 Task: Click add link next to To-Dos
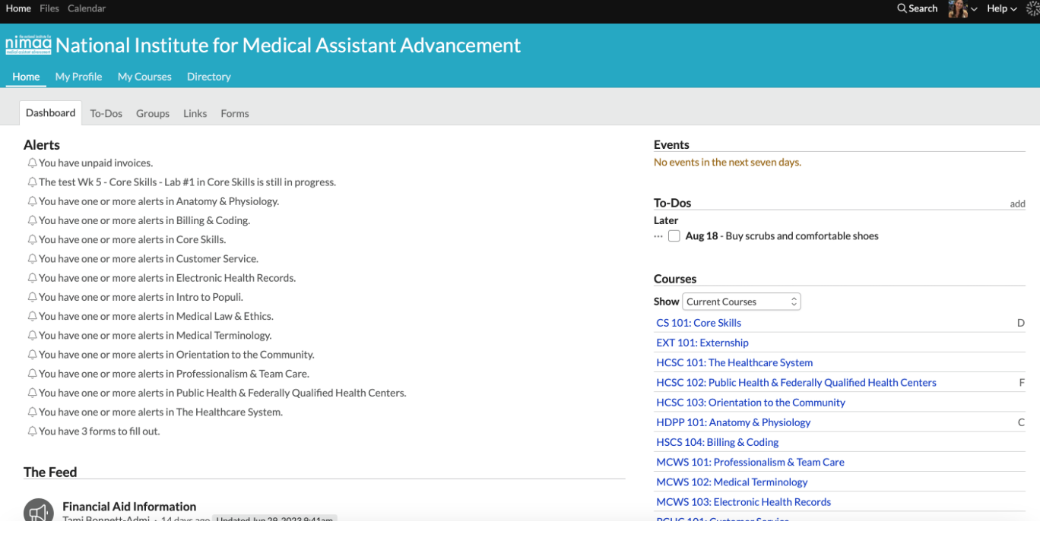pyautogui.click(x=1017, y=204)
